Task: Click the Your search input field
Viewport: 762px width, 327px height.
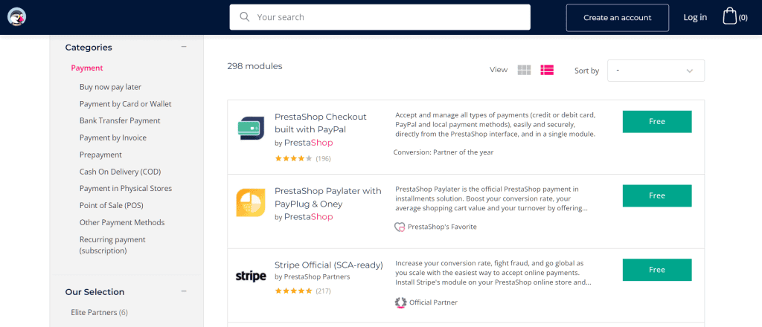Action: point(380,17)
